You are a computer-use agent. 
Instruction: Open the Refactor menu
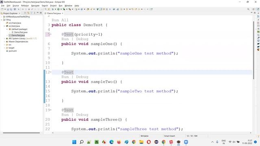coord(25,6)
